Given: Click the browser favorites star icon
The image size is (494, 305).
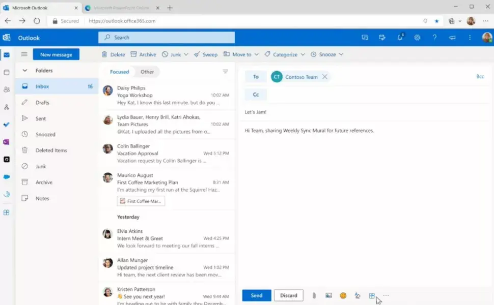Looking at the screenshot, I should 436,21.
